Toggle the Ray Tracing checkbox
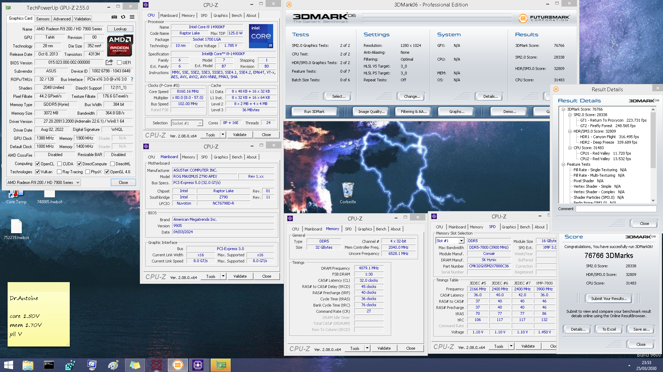The height and width of the screenshot is (372, 663). pyautogui.click(x=59, y=172)
